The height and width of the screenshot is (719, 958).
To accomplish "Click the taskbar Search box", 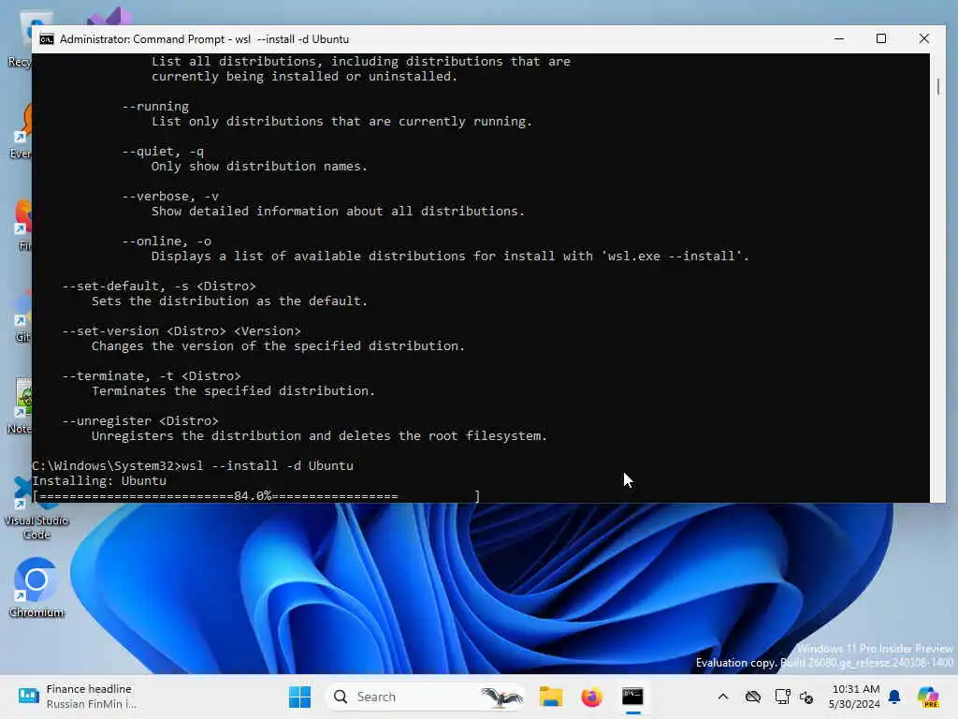I will 426,697.
